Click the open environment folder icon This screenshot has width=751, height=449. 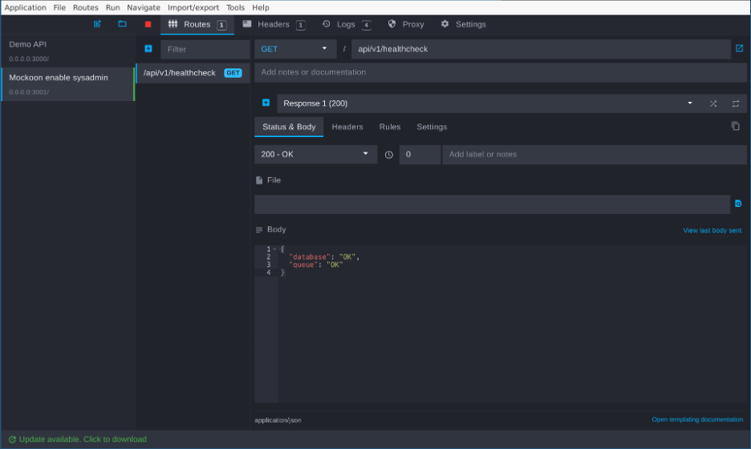click(122, 24)
